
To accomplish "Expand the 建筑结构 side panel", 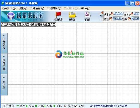I will point(4,43).
